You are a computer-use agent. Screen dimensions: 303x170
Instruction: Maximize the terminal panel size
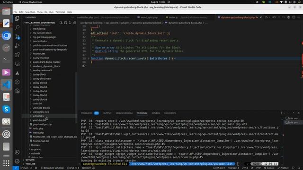coord(294,113)
